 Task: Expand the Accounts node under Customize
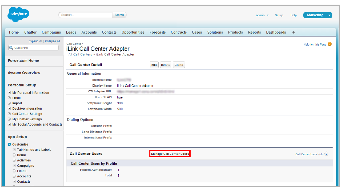(14, 176)
